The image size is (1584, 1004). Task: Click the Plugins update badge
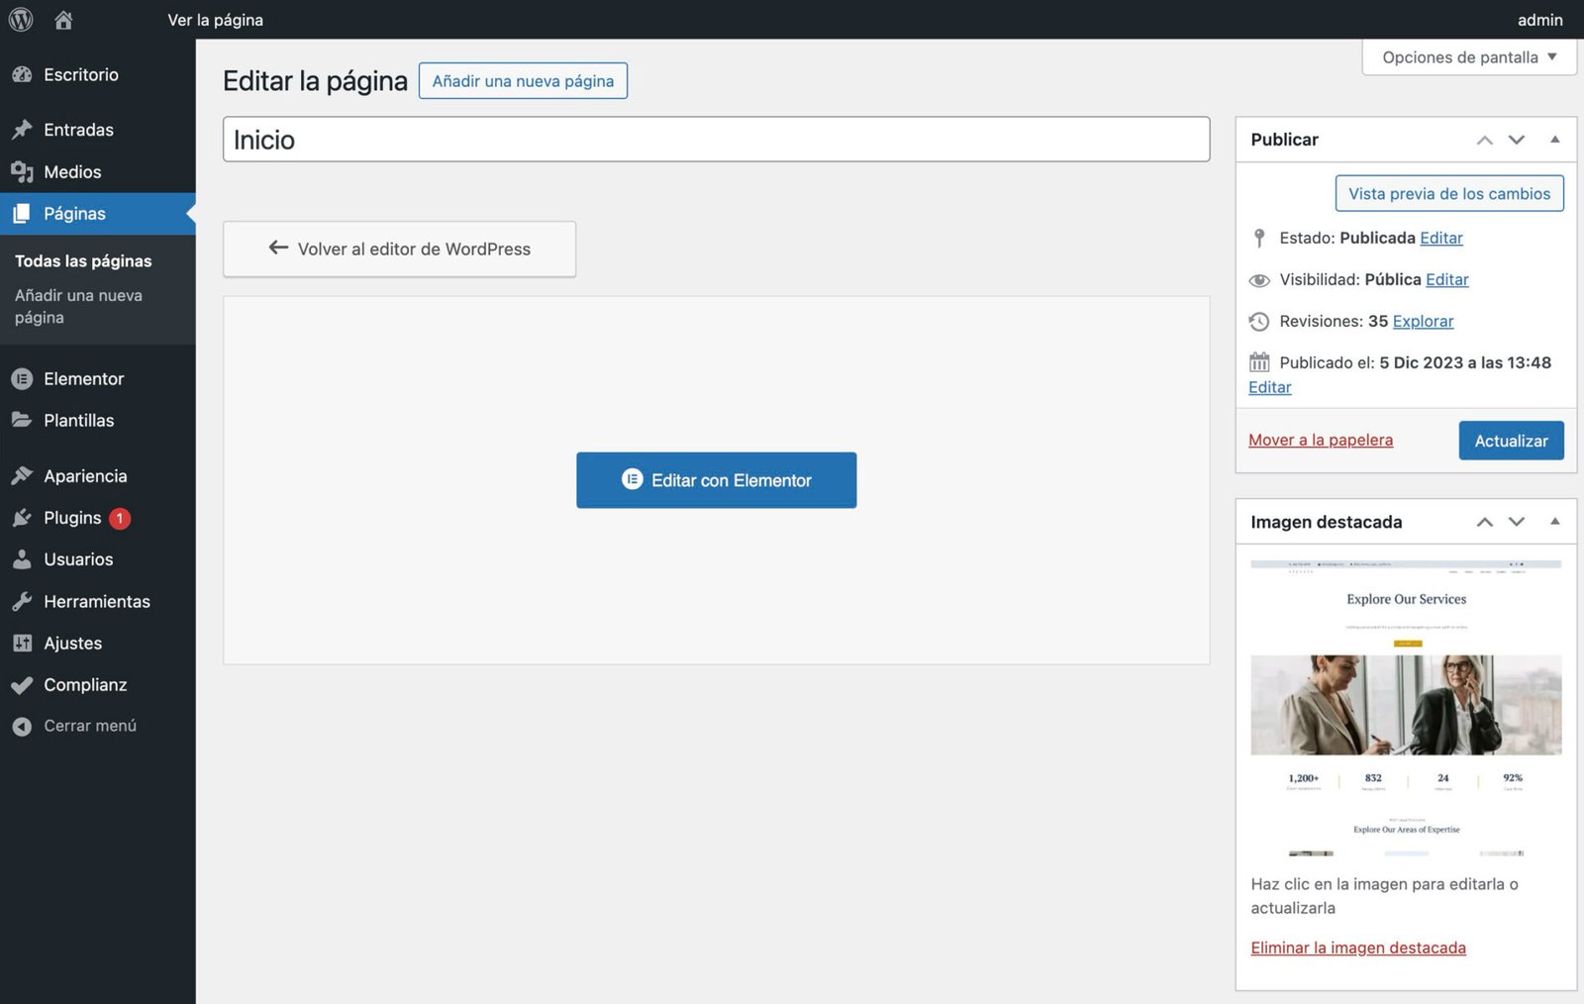pos(120,518)
